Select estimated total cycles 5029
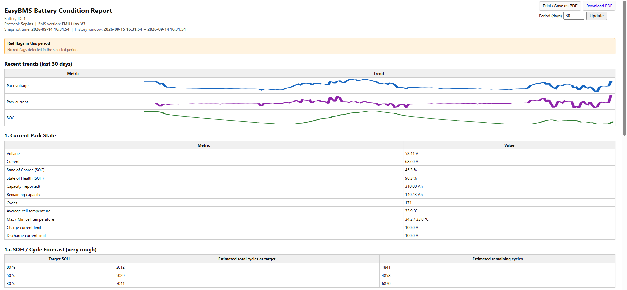The width and height of the screenshot is (627, 290). 120,276
